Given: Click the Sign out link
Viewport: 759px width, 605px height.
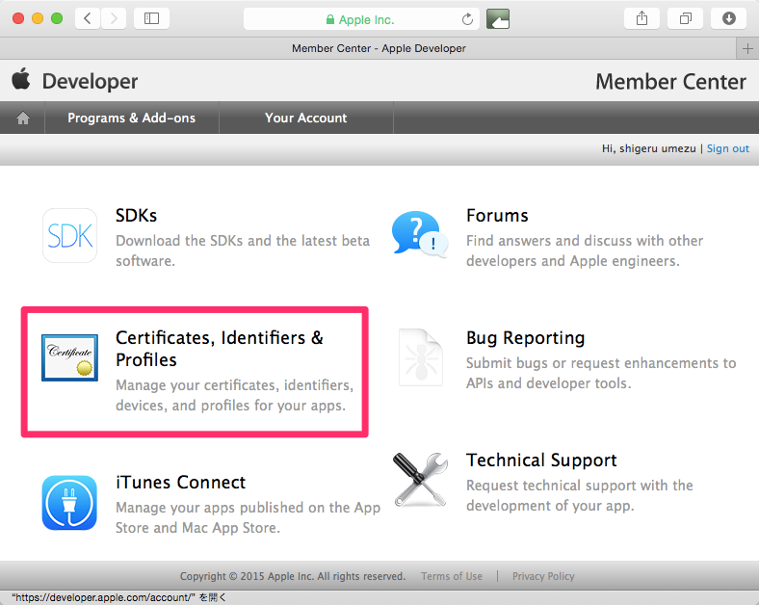Looking at the screenshot, I should (x=727, y=148).
